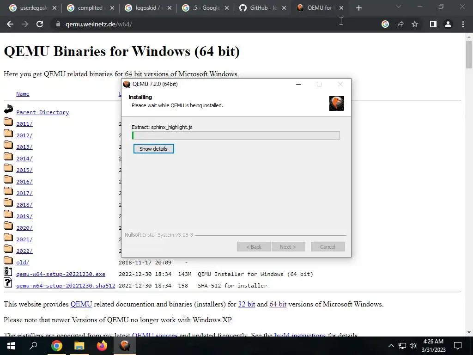Click the share page icon
This screenshot has height=355, width=473.
400,24
